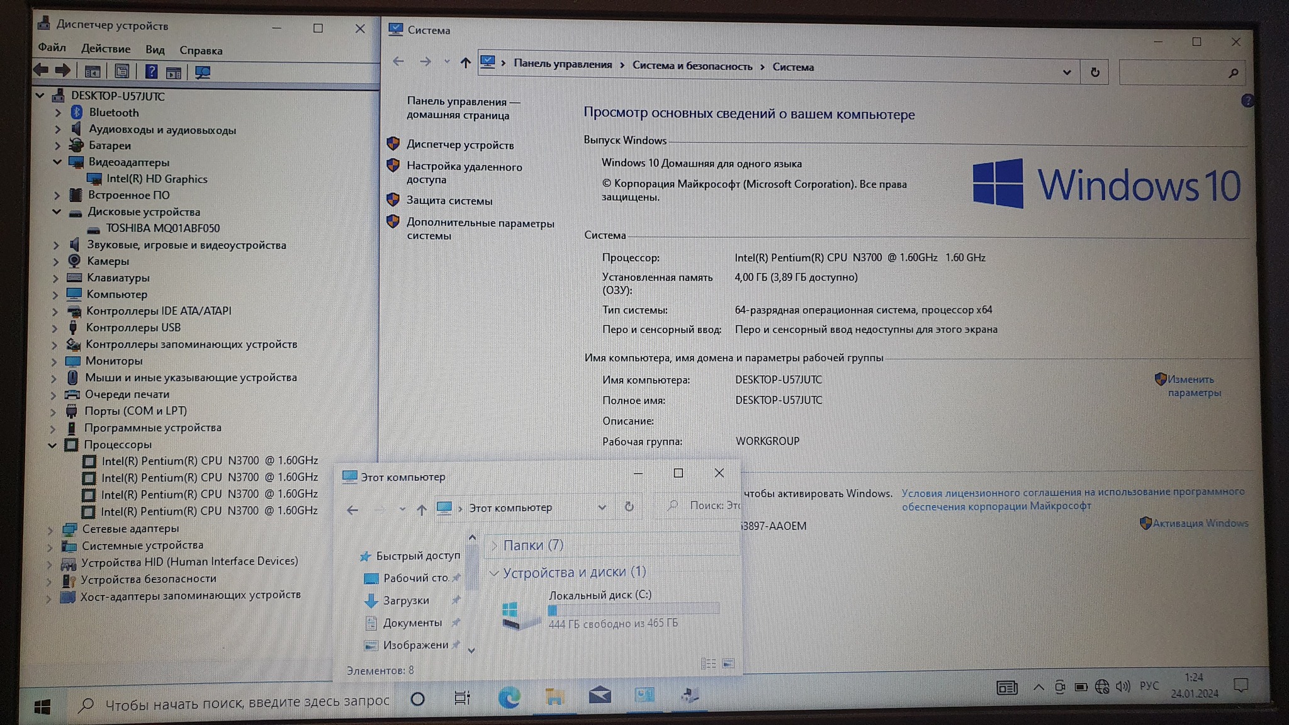
Task: Collapse the Процессоры tree node
Action: tap(52, 445)
